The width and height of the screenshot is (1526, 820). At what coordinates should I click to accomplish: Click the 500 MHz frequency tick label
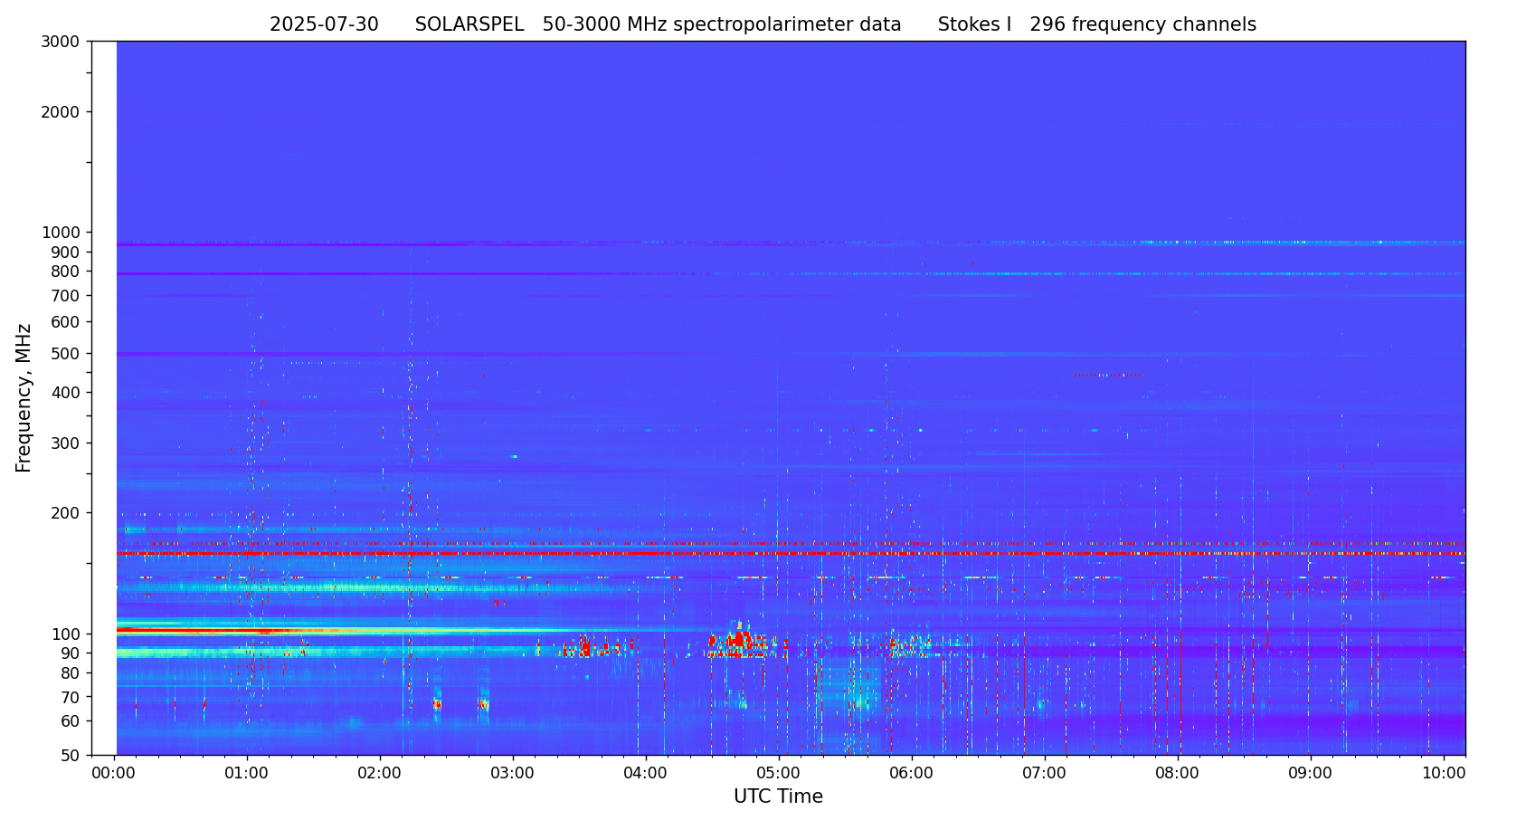click(64, 353)
